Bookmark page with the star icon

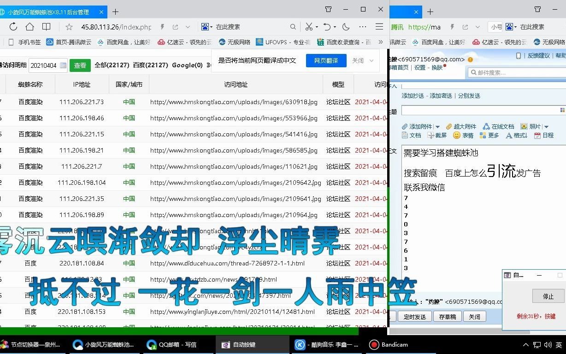click(69, 27)
